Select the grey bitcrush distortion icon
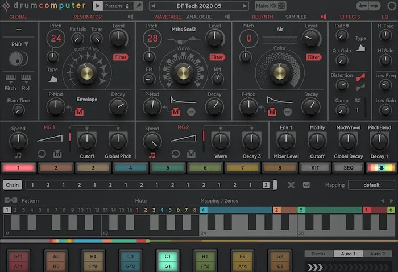Screen dimensions: 398x272 click(x=360, y=88)
